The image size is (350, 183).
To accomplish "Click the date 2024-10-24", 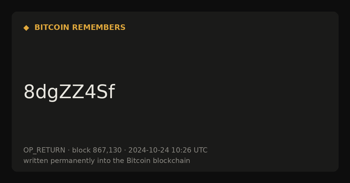I will coord(149,150).
